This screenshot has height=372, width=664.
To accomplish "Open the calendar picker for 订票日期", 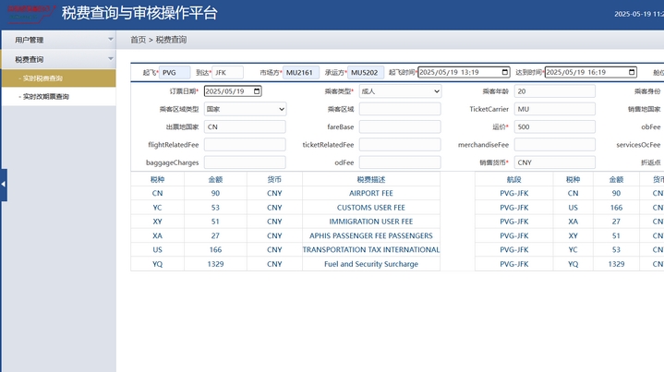I will click(x=256, y=91).
